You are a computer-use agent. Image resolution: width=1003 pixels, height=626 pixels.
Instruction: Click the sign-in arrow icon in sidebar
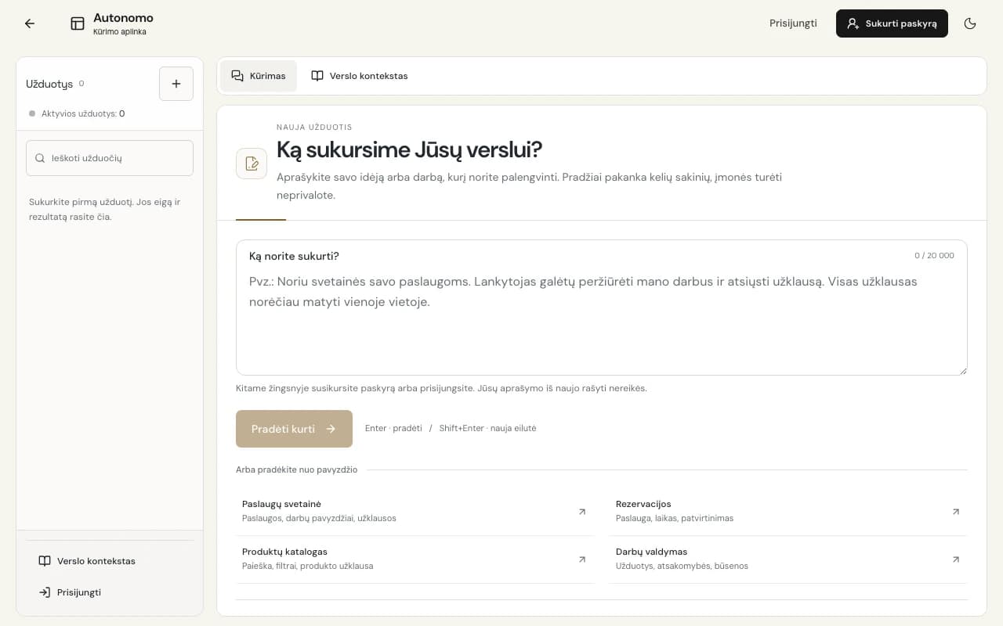tap(45, 592)
